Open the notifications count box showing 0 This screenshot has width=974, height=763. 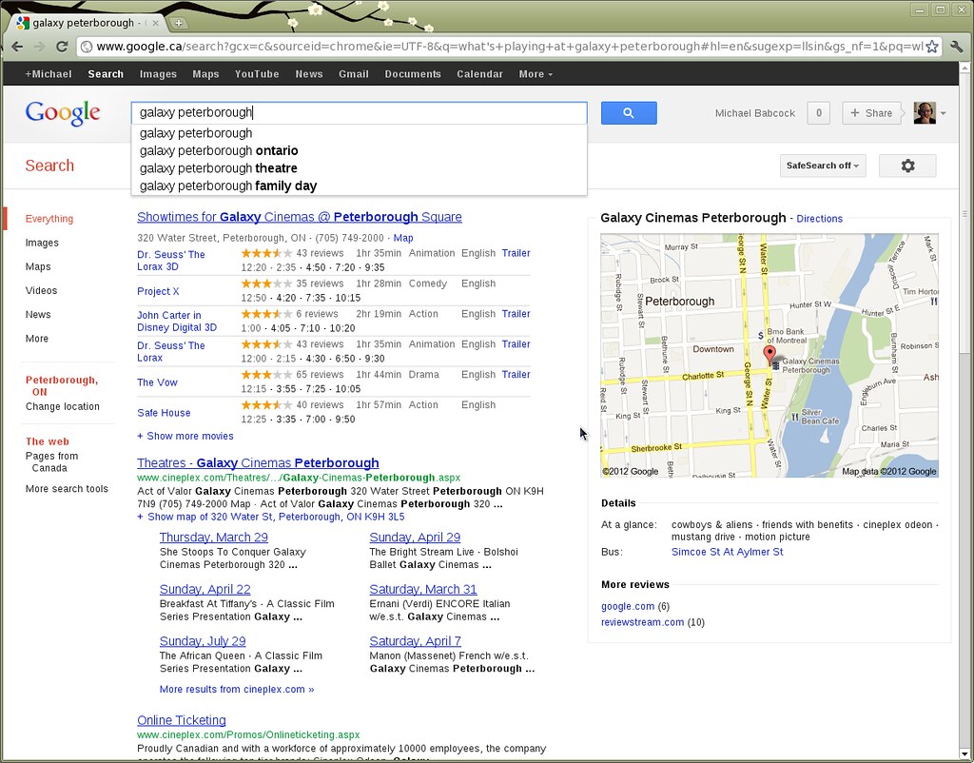point(818,113)
